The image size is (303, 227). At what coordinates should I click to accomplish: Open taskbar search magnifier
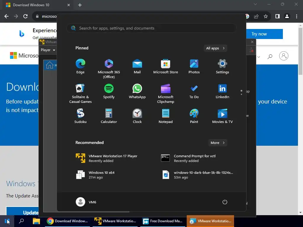pyautogui.click(x=21, y=221)
